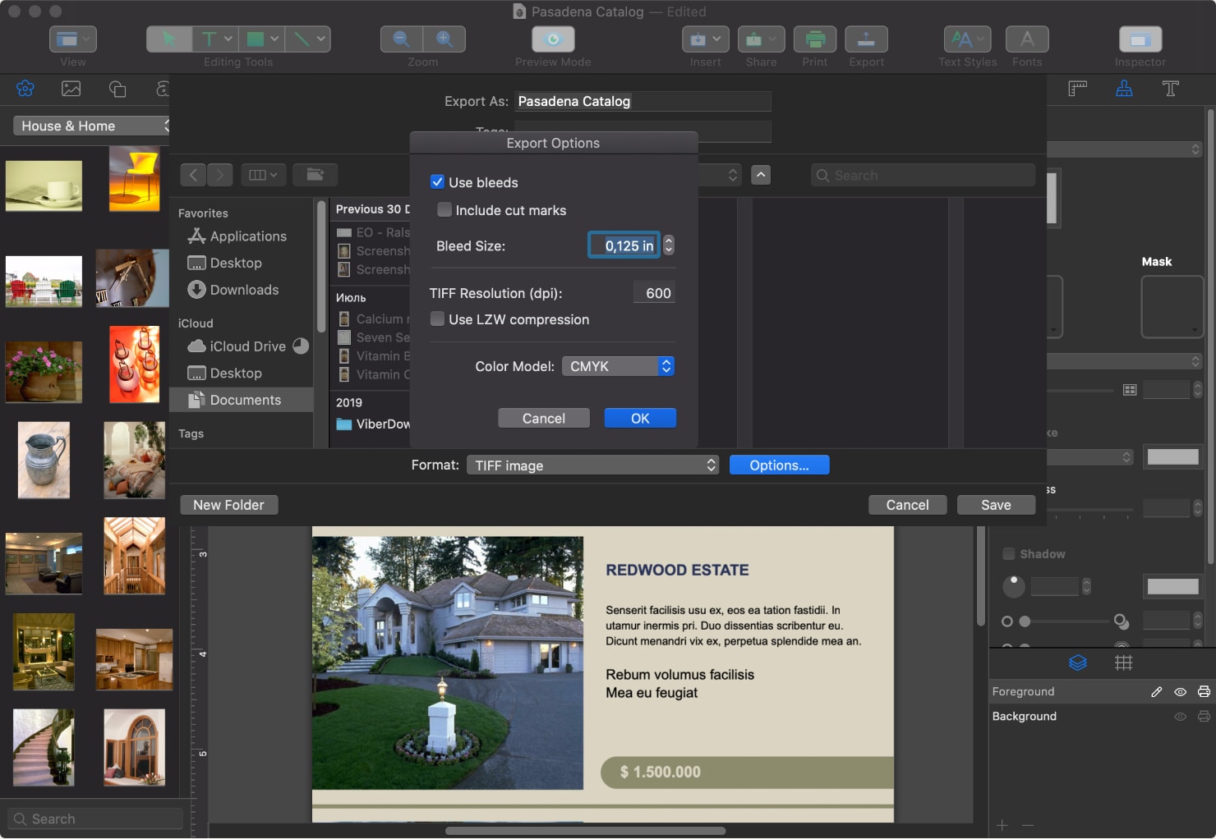Open the Format dropdown showing TIFF image
This screenshot has width=1216, height=839.
[592, 465]
